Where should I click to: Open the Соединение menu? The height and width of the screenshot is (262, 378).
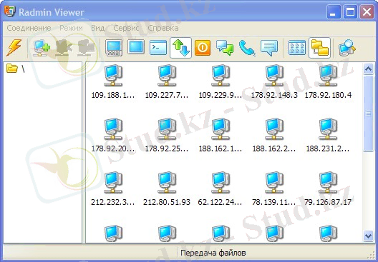(x=29, y=28)
